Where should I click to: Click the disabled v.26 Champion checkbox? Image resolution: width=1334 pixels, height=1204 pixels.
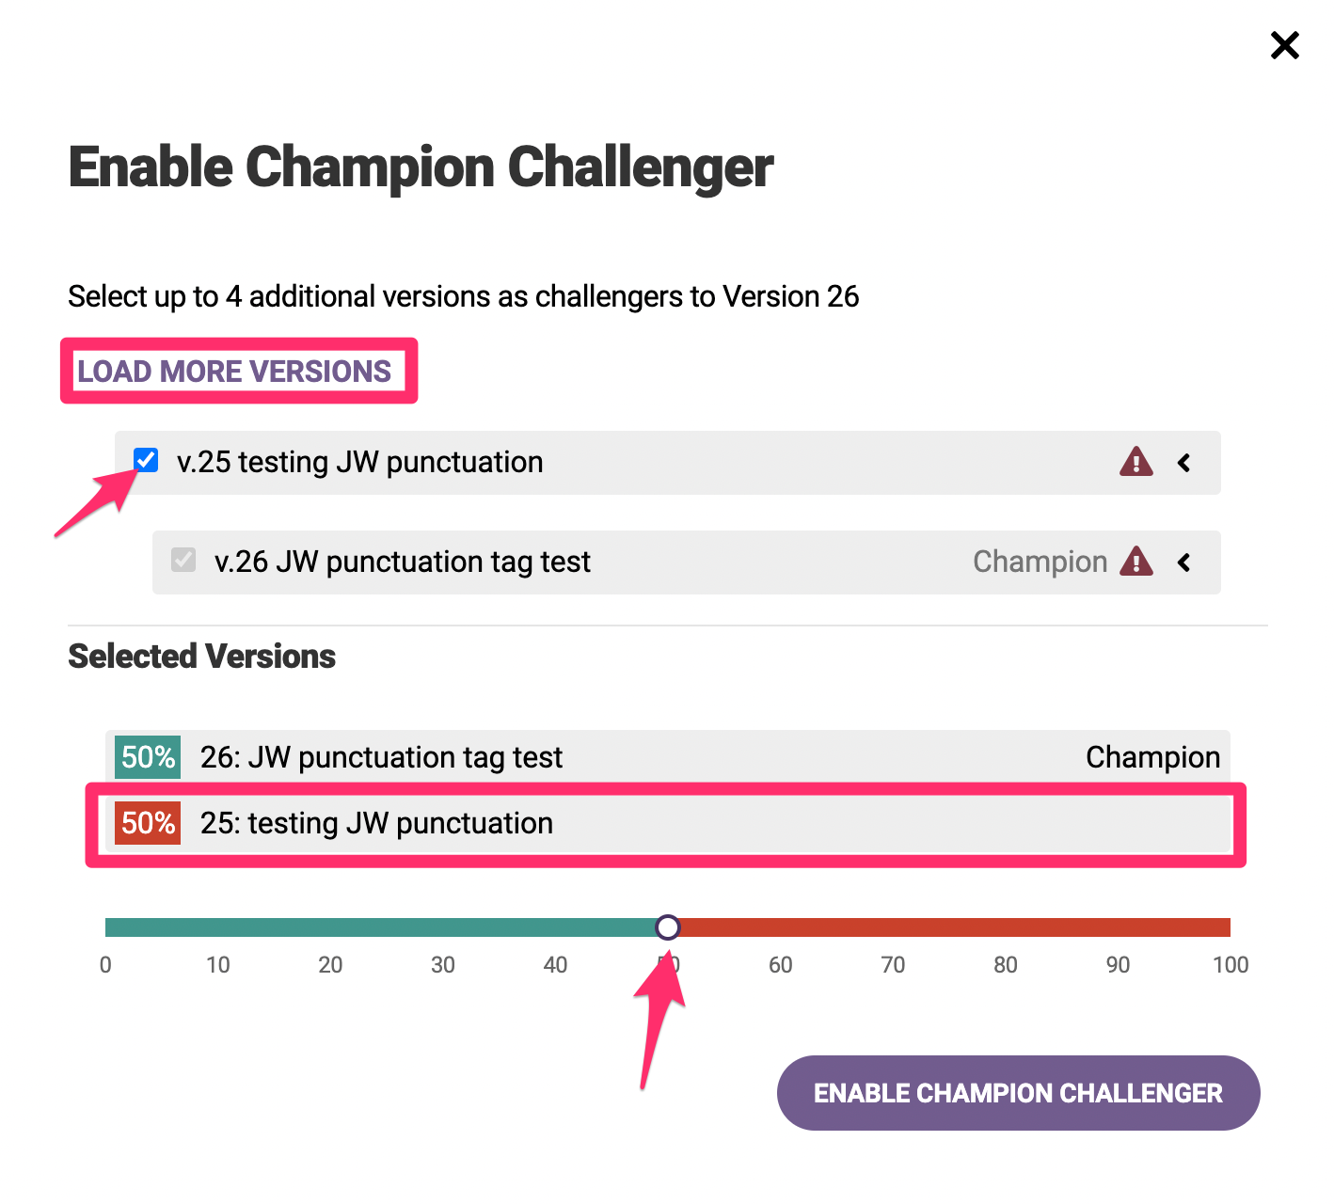coord(183,561)
